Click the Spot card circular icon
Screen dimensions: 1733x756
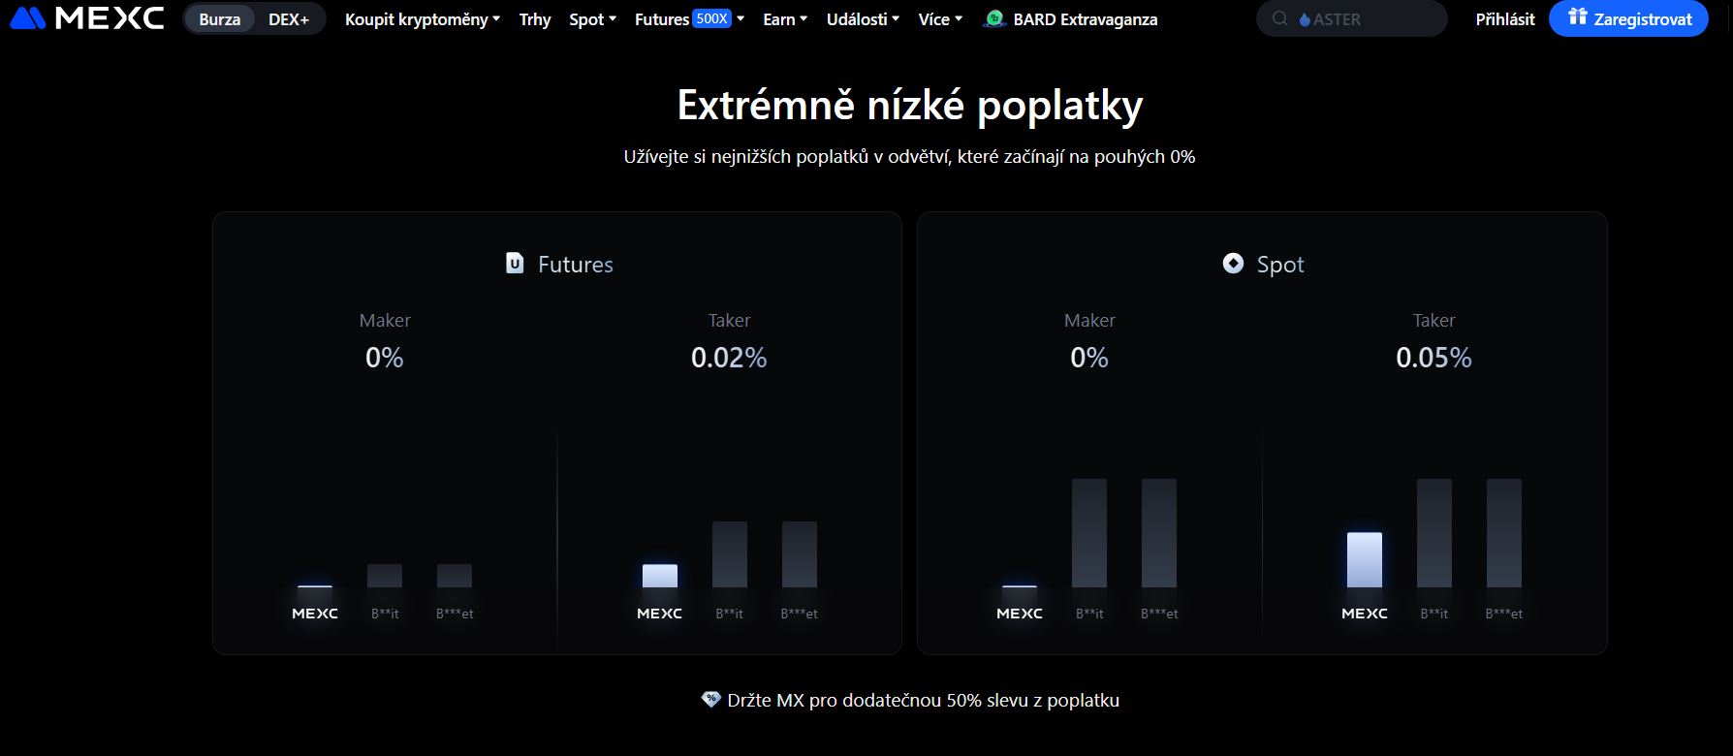(1233, 264)
